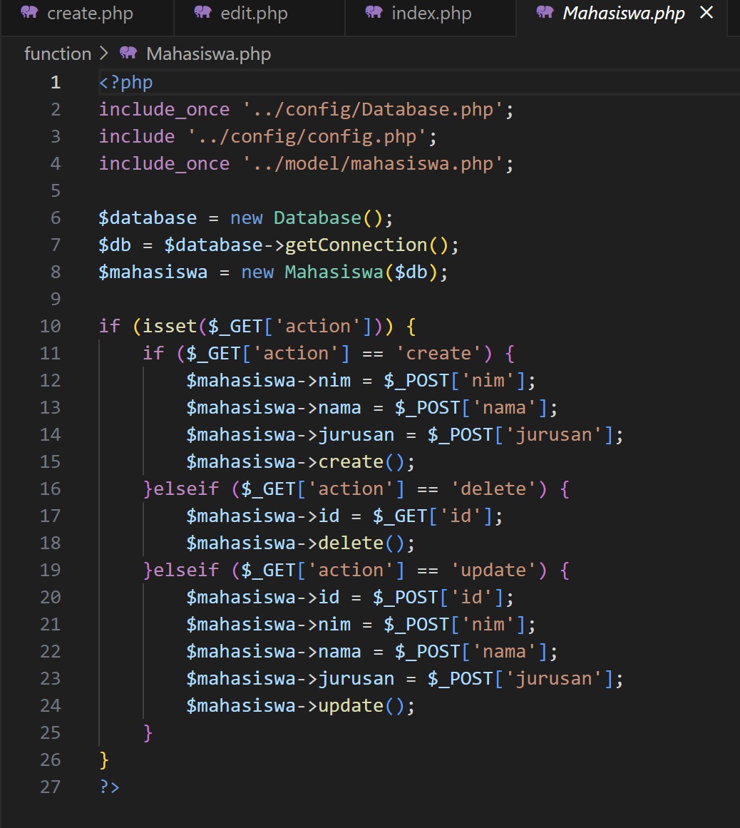The height and width of the screenshot is (828, 740).
Task: Click the PHP elephant icon on edit.php tab
Action: (202, 13)
